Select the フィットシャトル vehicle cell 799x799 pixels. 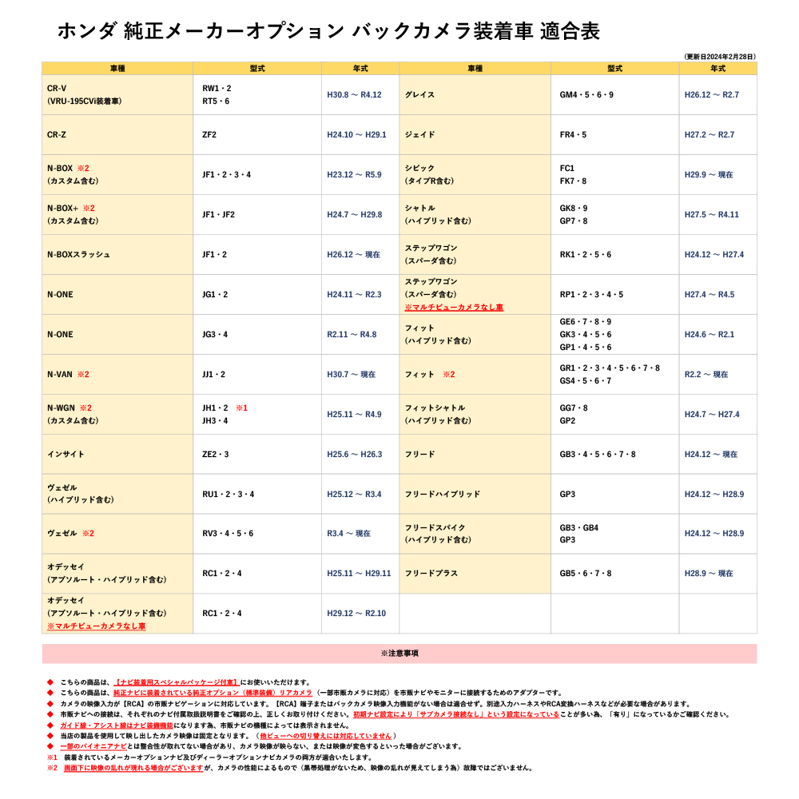[475, 414]
